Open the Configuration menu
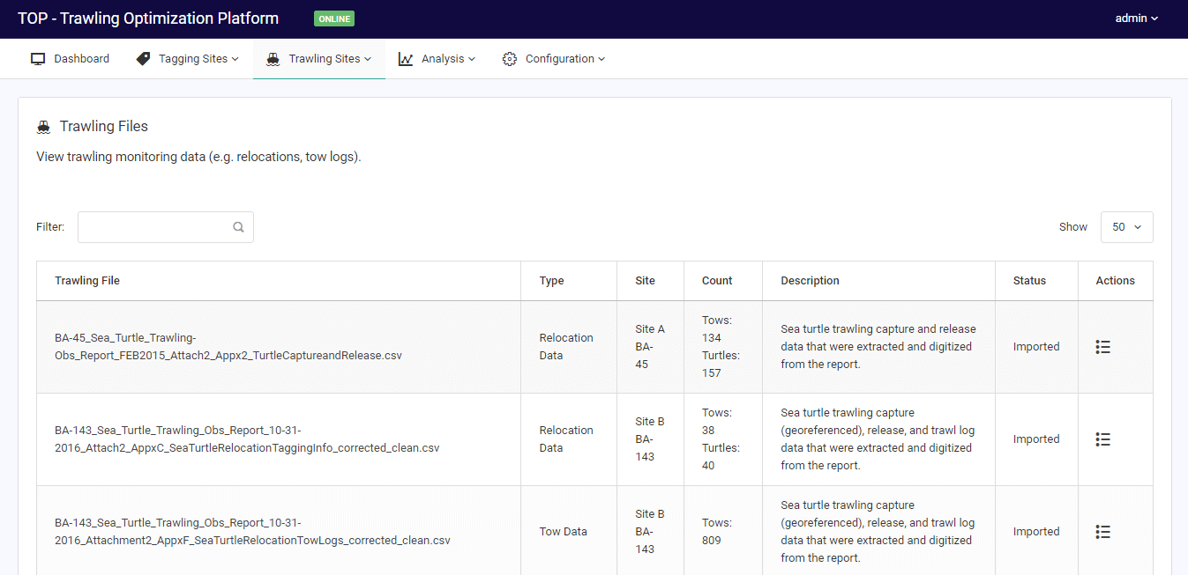Screen dimensions: 1188x575 click(554, 59)
